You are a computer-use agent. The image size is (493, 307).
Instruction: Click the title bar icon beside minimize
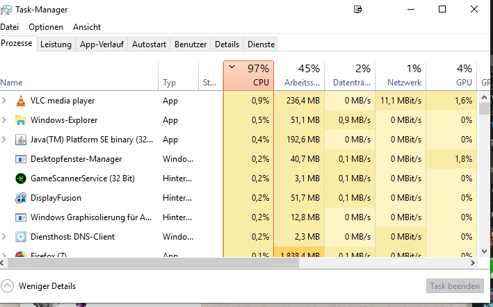(x=357, y=10)
